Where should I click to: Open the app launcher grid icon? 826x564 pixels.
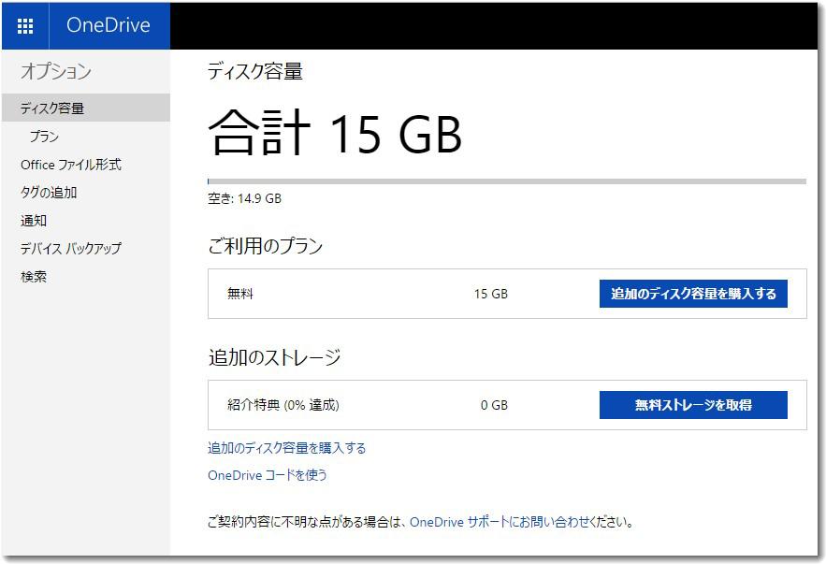click(x=25, y=25)
